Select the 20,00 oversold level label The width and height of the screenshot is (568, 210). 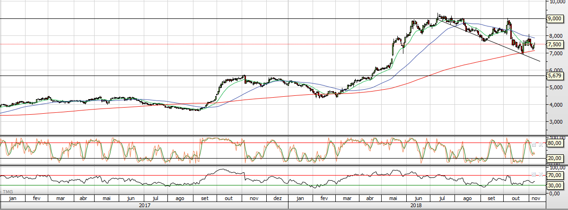click(554, 158)
